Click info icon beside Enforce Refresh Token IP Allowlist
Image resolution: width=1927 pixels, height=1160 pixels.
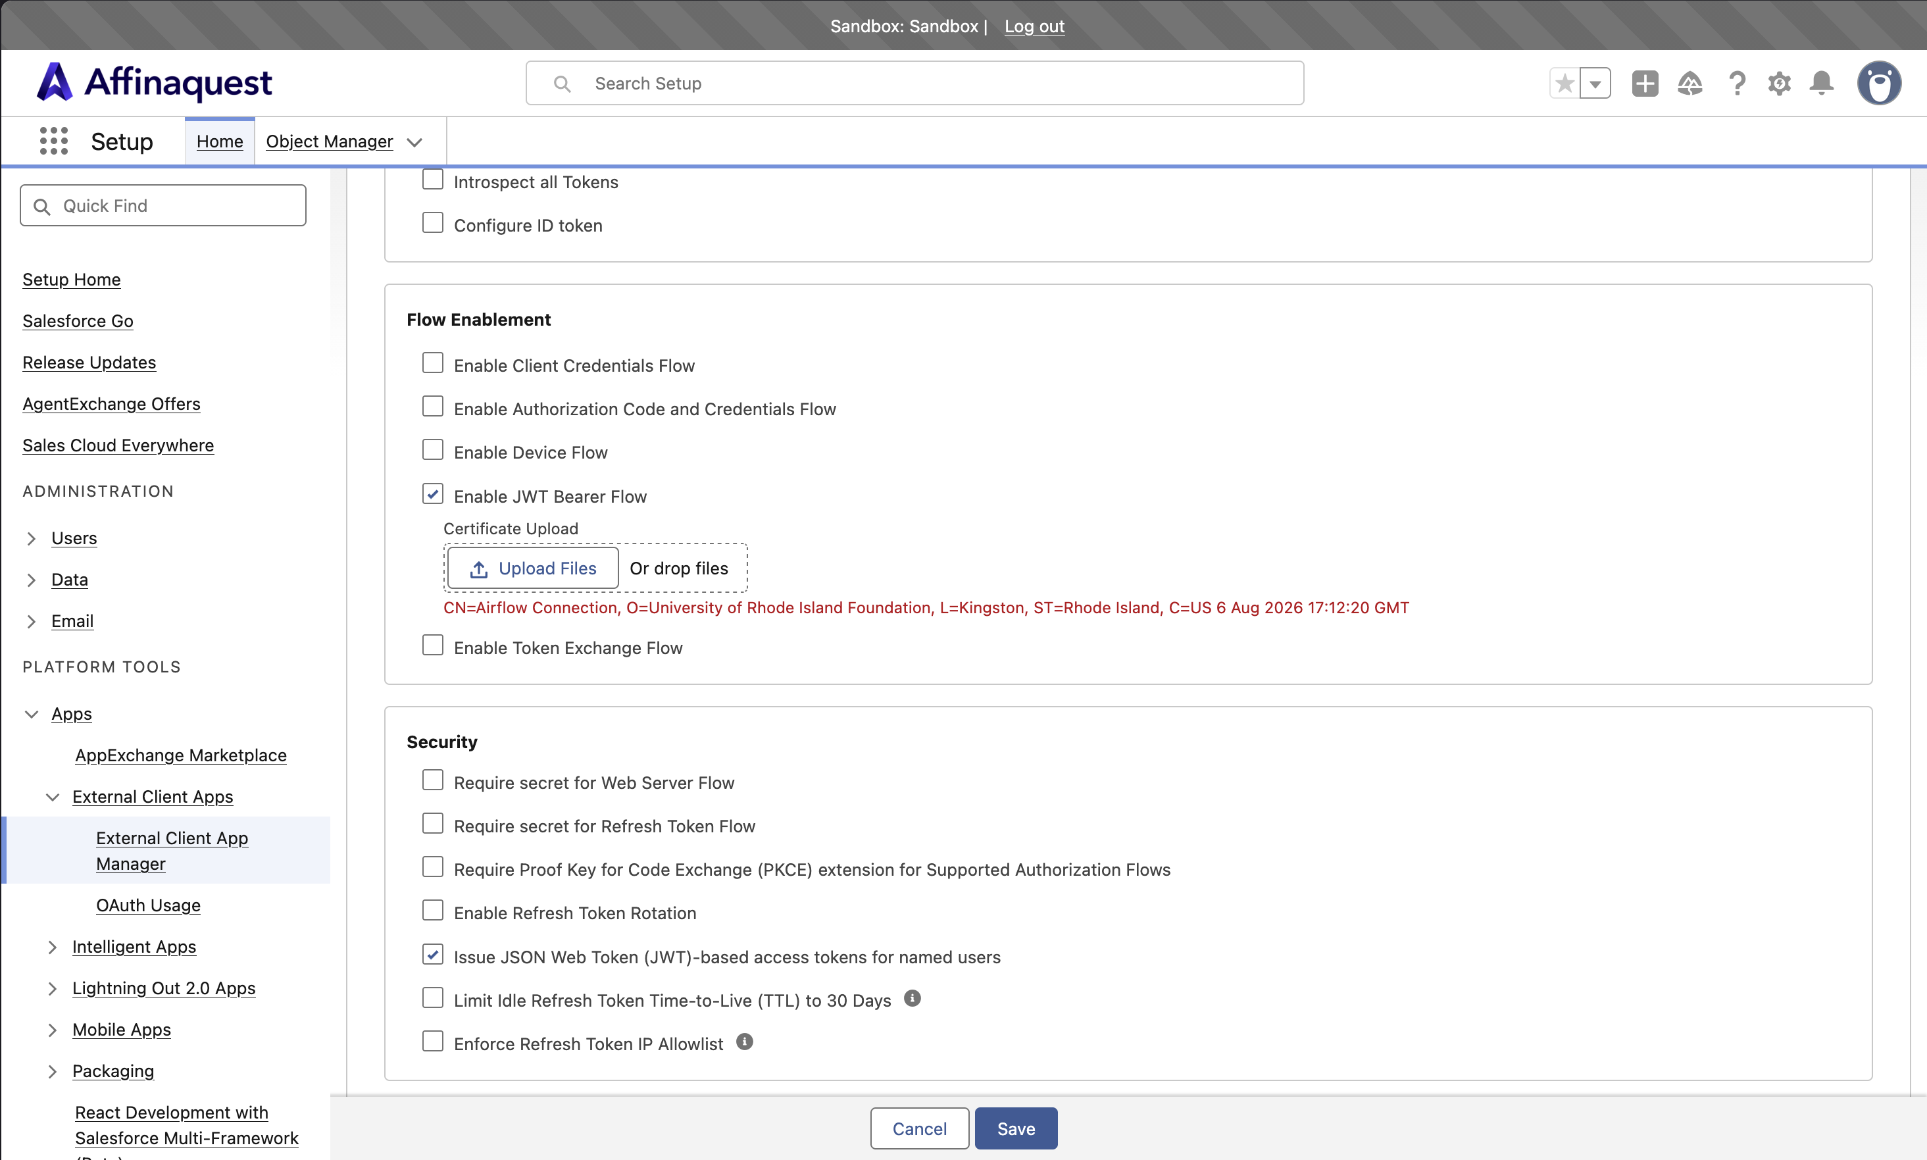(x=745, y=1042)
